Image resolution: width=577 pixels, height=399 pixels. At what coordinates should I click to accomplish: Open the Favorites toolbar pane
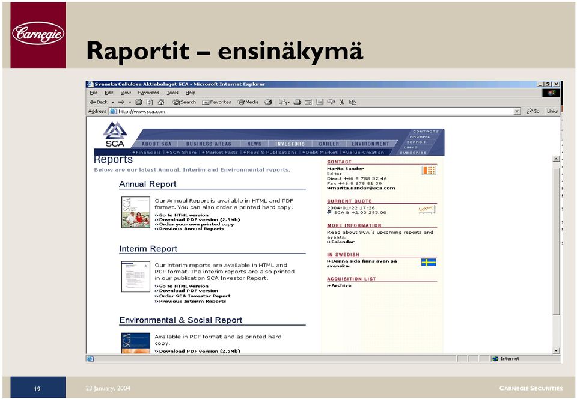[x=216, y=102]
